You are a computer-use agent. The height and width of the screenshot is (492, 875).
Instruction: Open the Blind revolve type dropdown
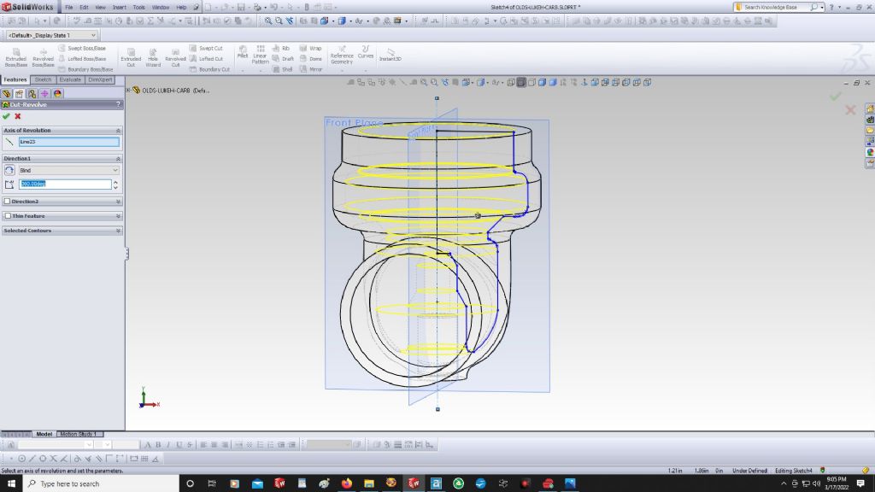pyautogui.click(x=68, y=171)
